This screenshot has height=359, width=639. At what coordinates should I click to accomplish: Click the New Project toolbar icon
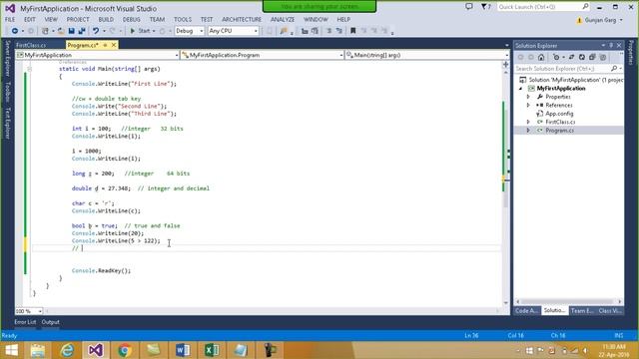coord(45,31)
